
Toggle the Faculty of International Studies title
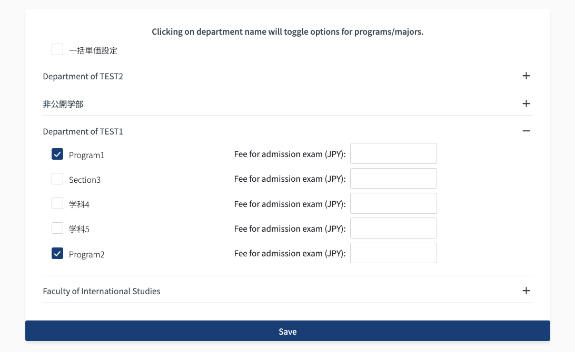click(x=102, y=291)
